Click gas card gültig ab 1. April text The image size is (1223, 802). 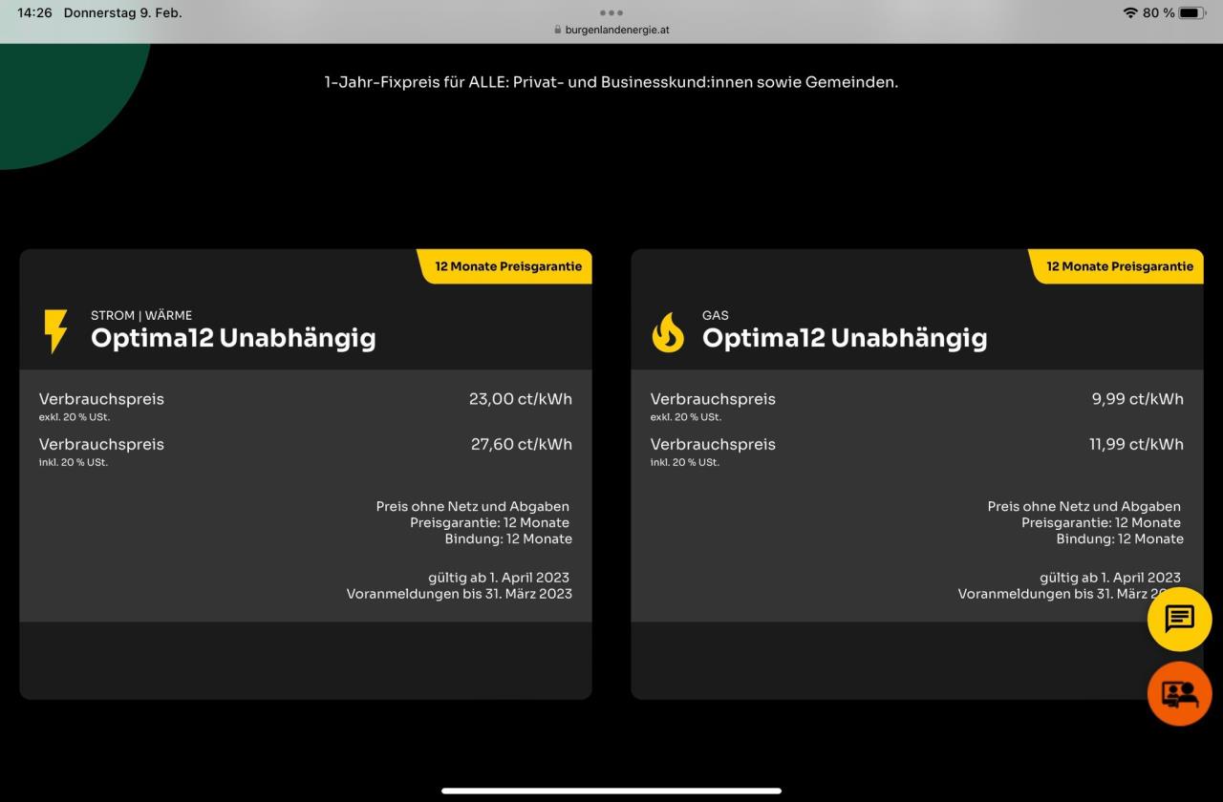tap(1110, 578)
